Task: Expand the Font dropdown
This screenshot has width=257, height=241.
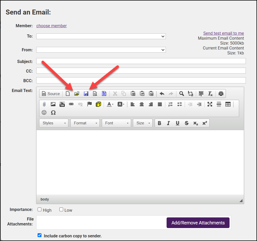Action: tap(117, 123)
